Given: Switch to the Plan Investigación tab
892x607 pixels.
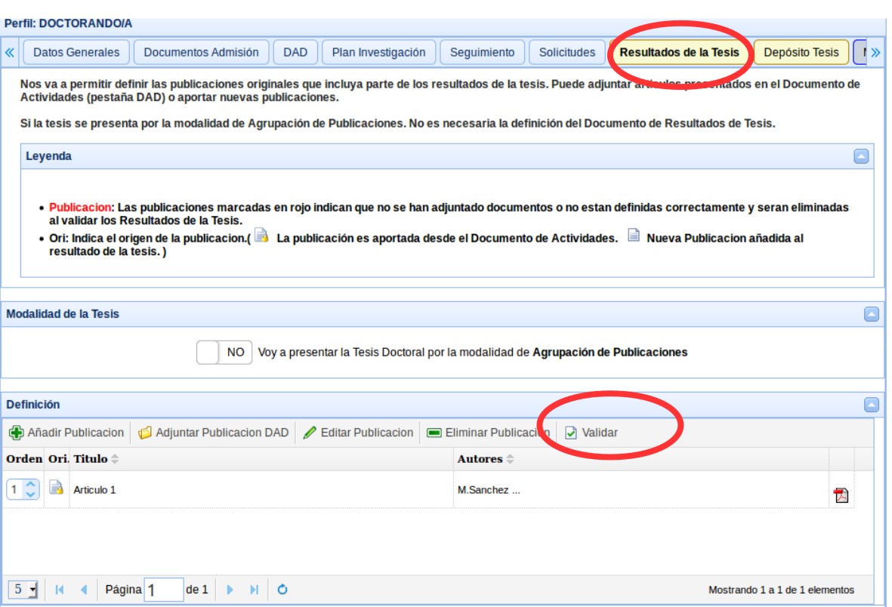Looking at the screenshot, I should pos(378,52).
